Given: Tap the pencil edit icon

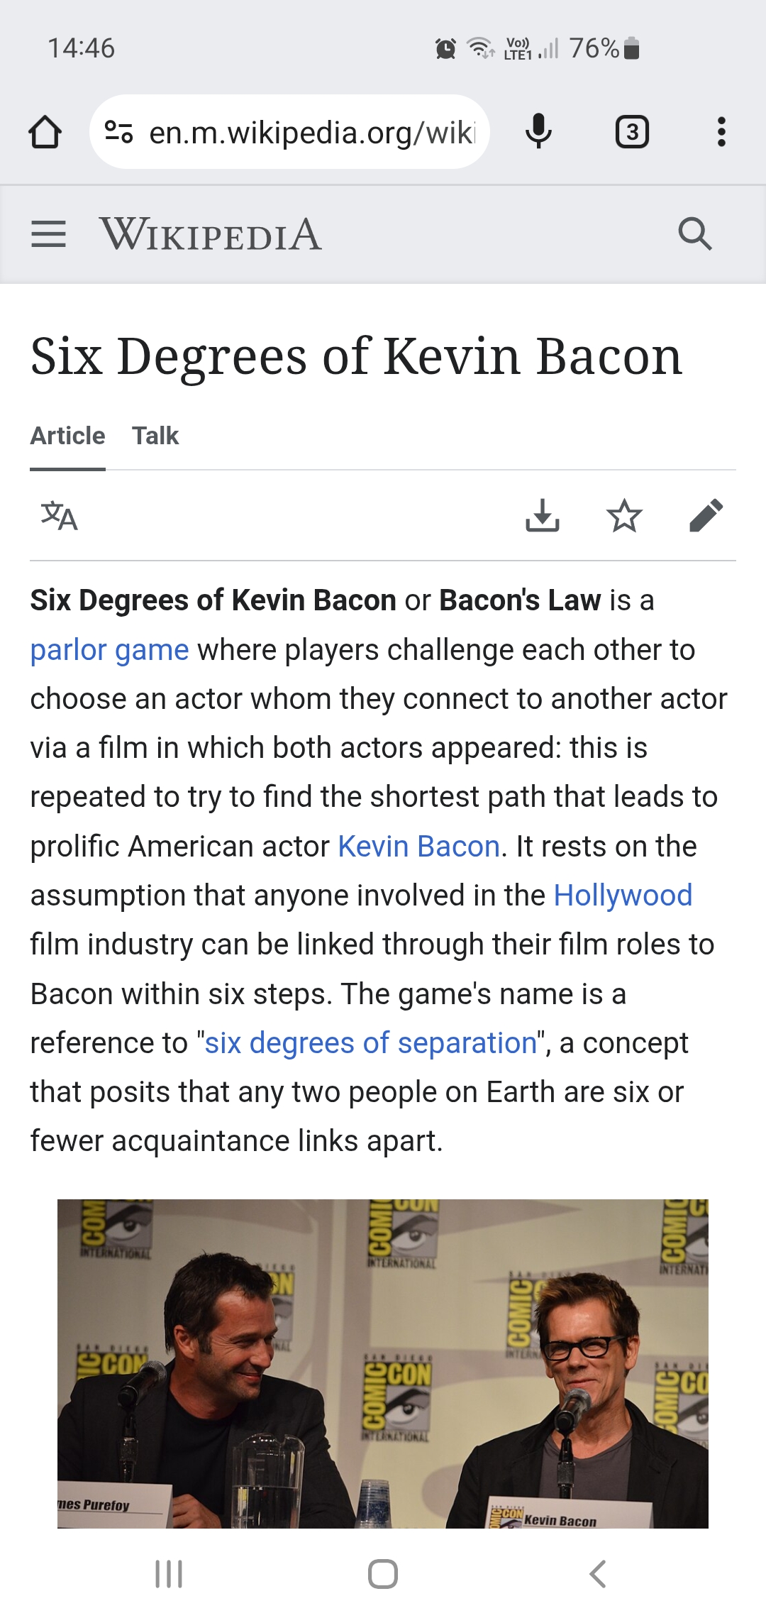Looking at the screenshot, I should [x=706, y=516].
